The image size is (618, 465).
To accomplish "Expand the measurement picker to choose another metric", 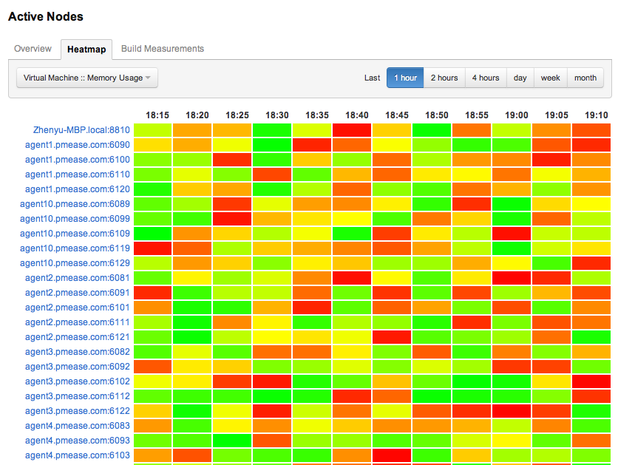I will point(86,77).
